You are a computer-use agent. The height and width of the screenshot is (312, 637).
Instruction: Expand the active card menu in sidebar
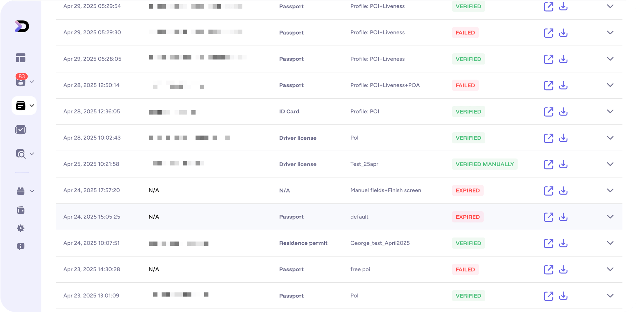pyautogui.click(x=32, y=106)
